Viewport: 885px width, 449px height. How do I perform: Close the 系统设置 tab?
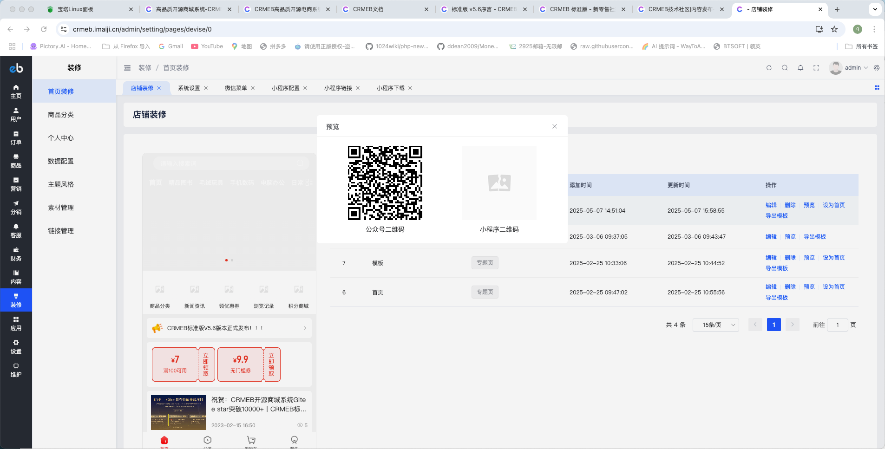click(x=206, y=88)
